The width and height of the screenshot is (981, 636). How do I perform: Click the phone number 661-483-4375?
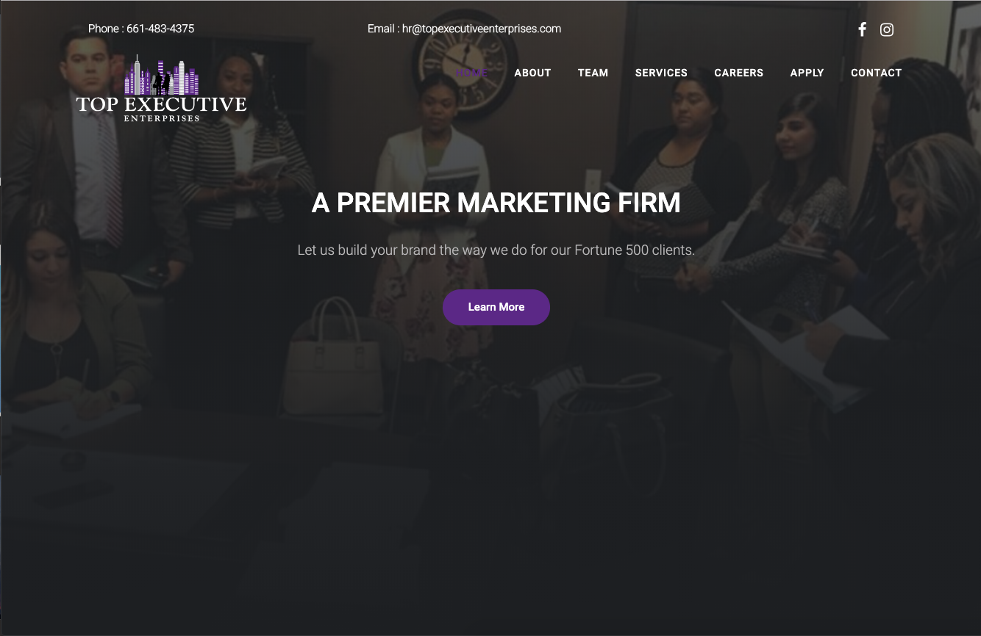(x=160, y=29)
